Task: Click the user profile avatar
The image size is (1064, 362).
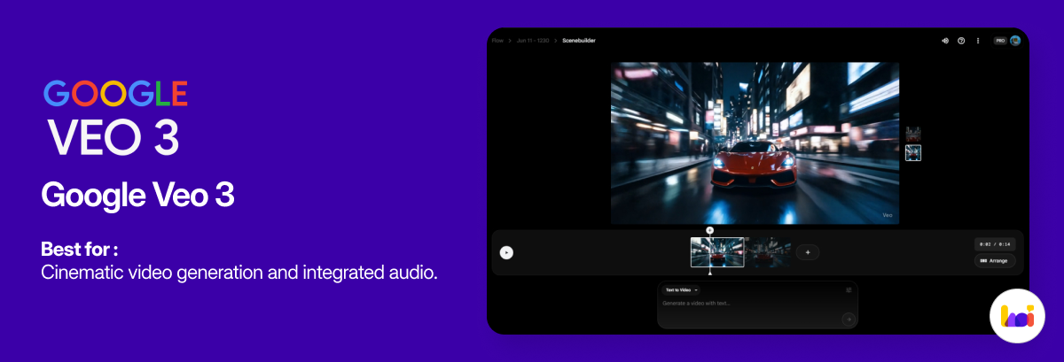Action: coord(1015,41)
